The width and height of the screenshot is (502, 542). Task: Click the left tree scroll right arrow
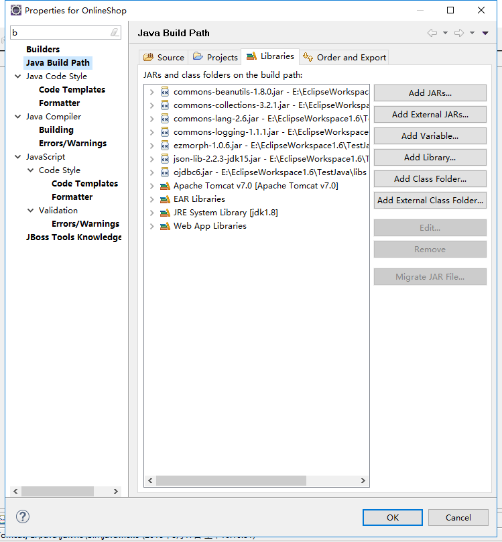116,491
